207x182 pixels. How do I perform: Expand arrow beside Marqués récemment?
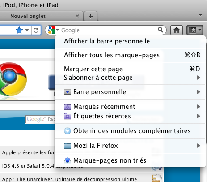198,107
